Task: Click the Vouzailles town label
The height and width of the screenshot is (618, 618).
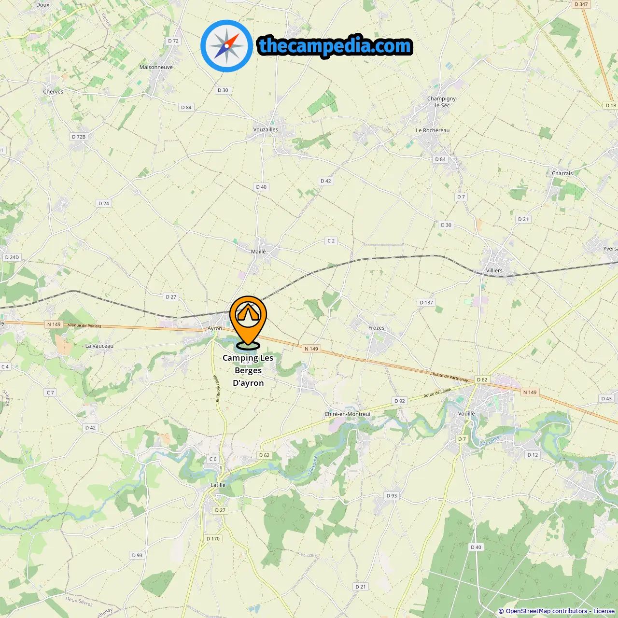Action: click(266, 129)
